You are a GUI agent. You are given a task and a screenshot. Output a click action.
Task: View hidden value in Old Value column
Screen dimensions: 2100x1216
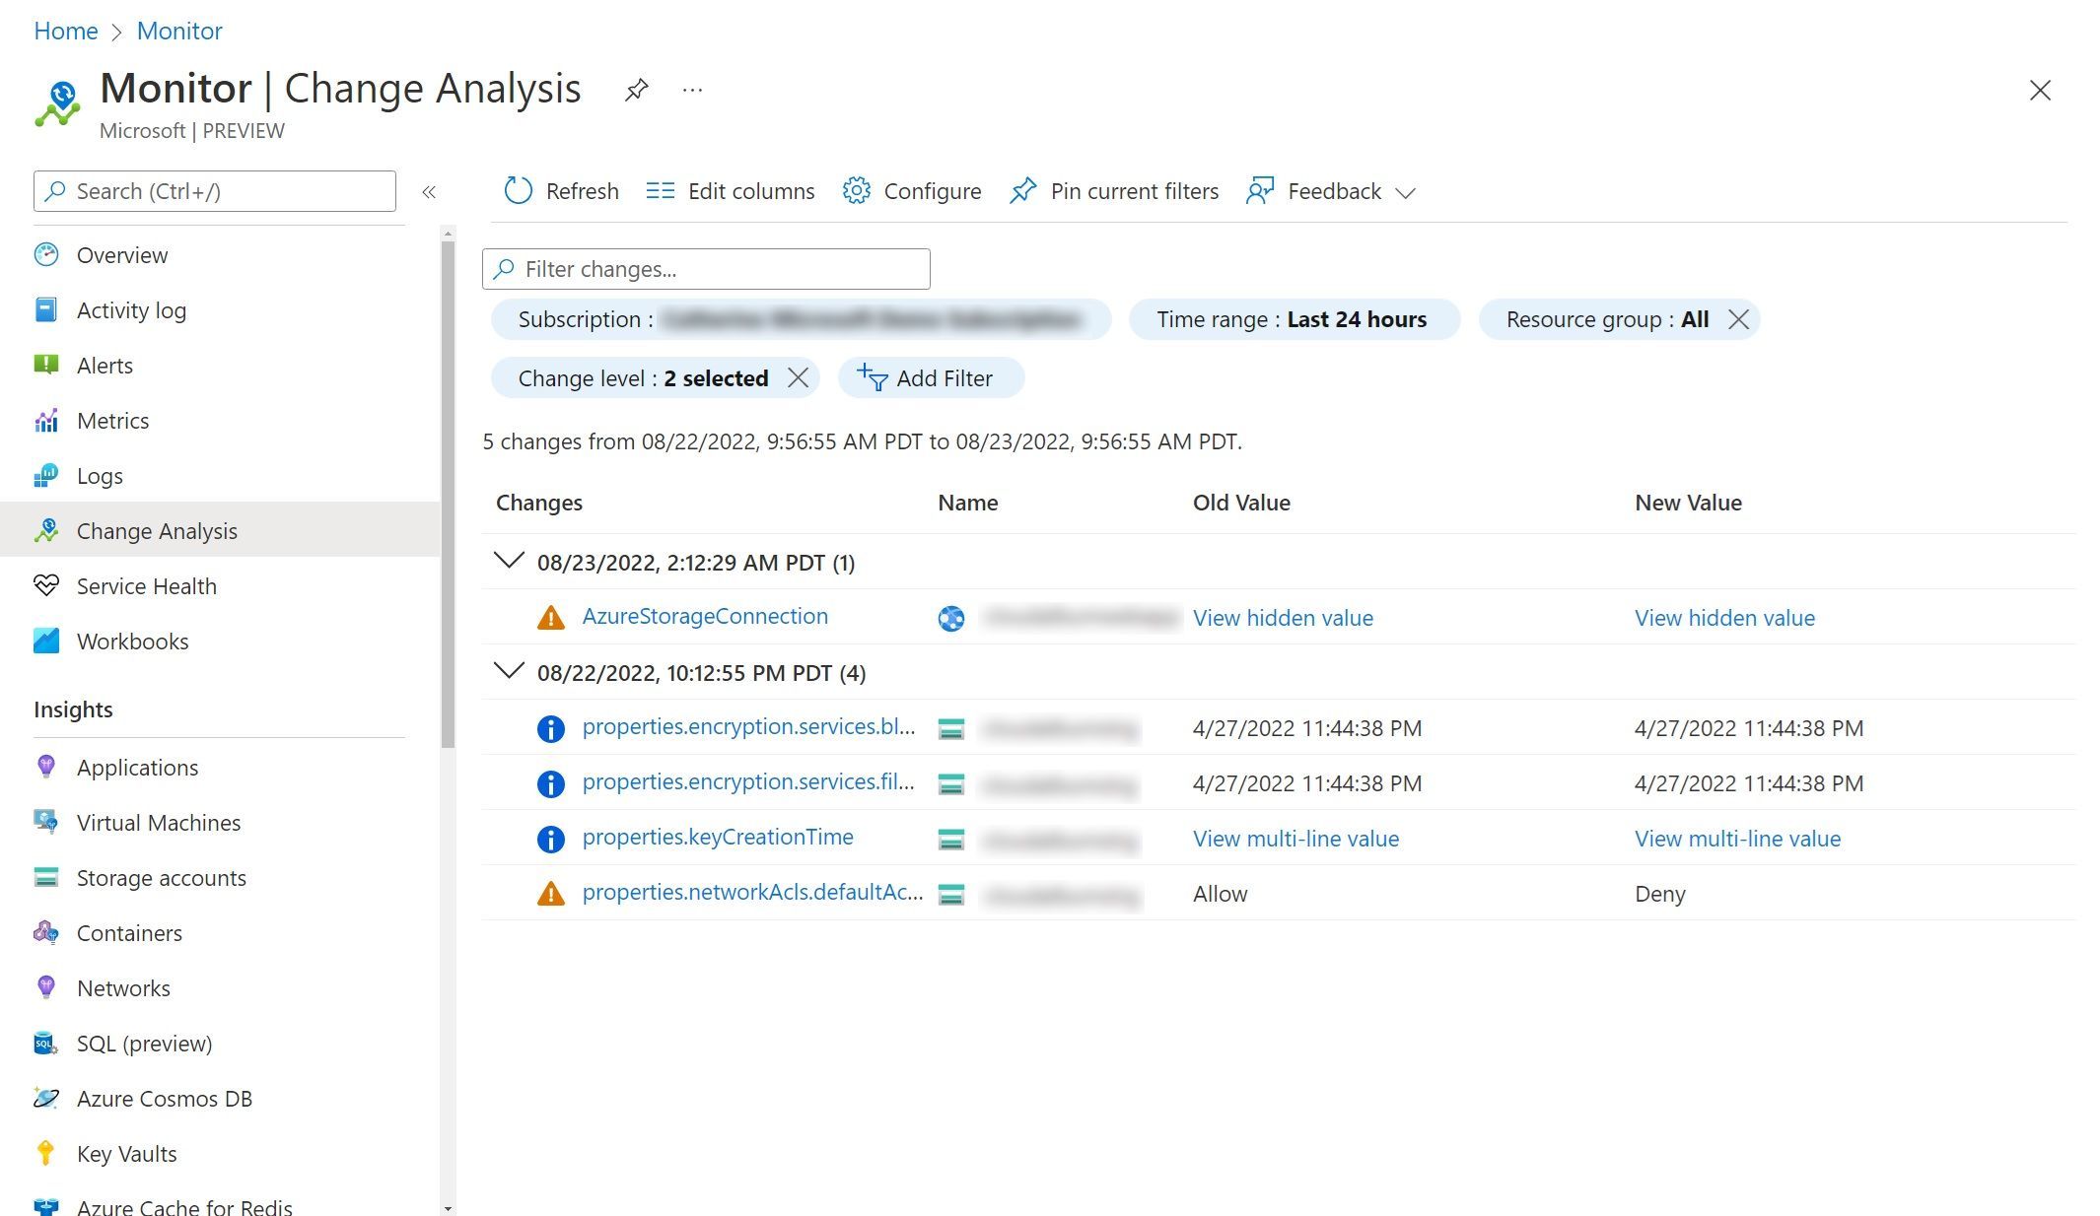coord(1282,618)
